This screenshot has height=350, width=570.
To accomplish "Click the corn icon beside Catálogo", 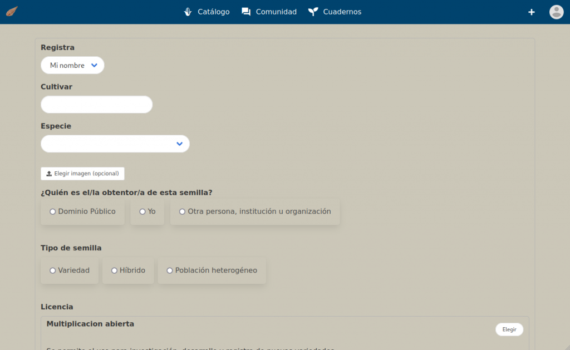I will 188,12.
